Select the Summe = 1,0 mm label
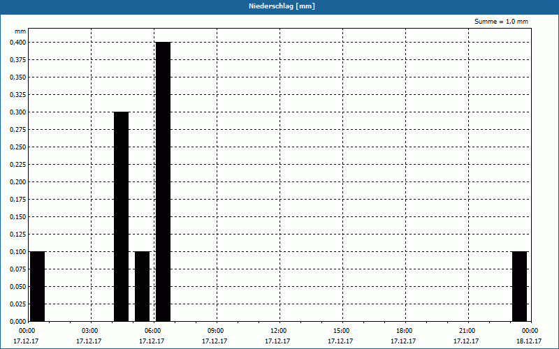559x349 pixels. coord(501,22)
